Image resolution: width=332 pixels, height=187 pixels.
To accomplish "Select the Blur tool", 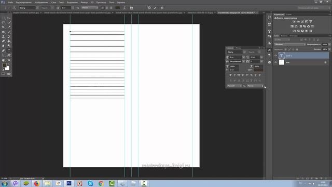I will 3,46.
